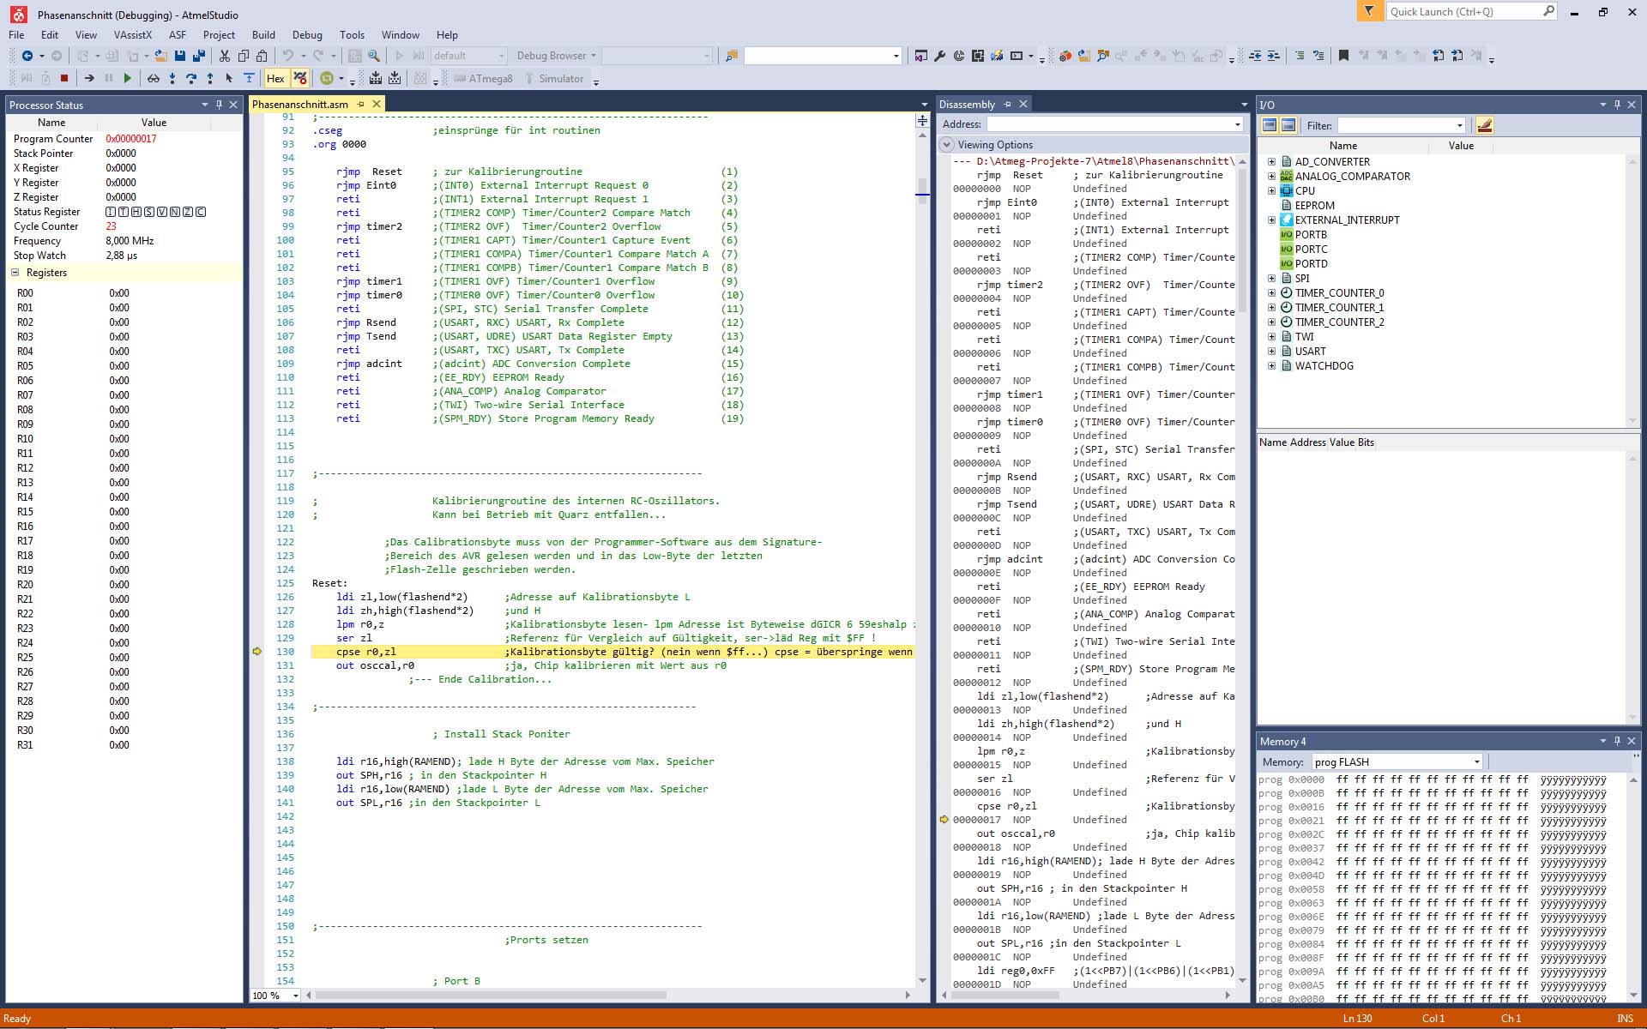Expand the AD_CONVERTER tree node
Screen dimensions: 1647x1029
click(x=1271, y=161)
